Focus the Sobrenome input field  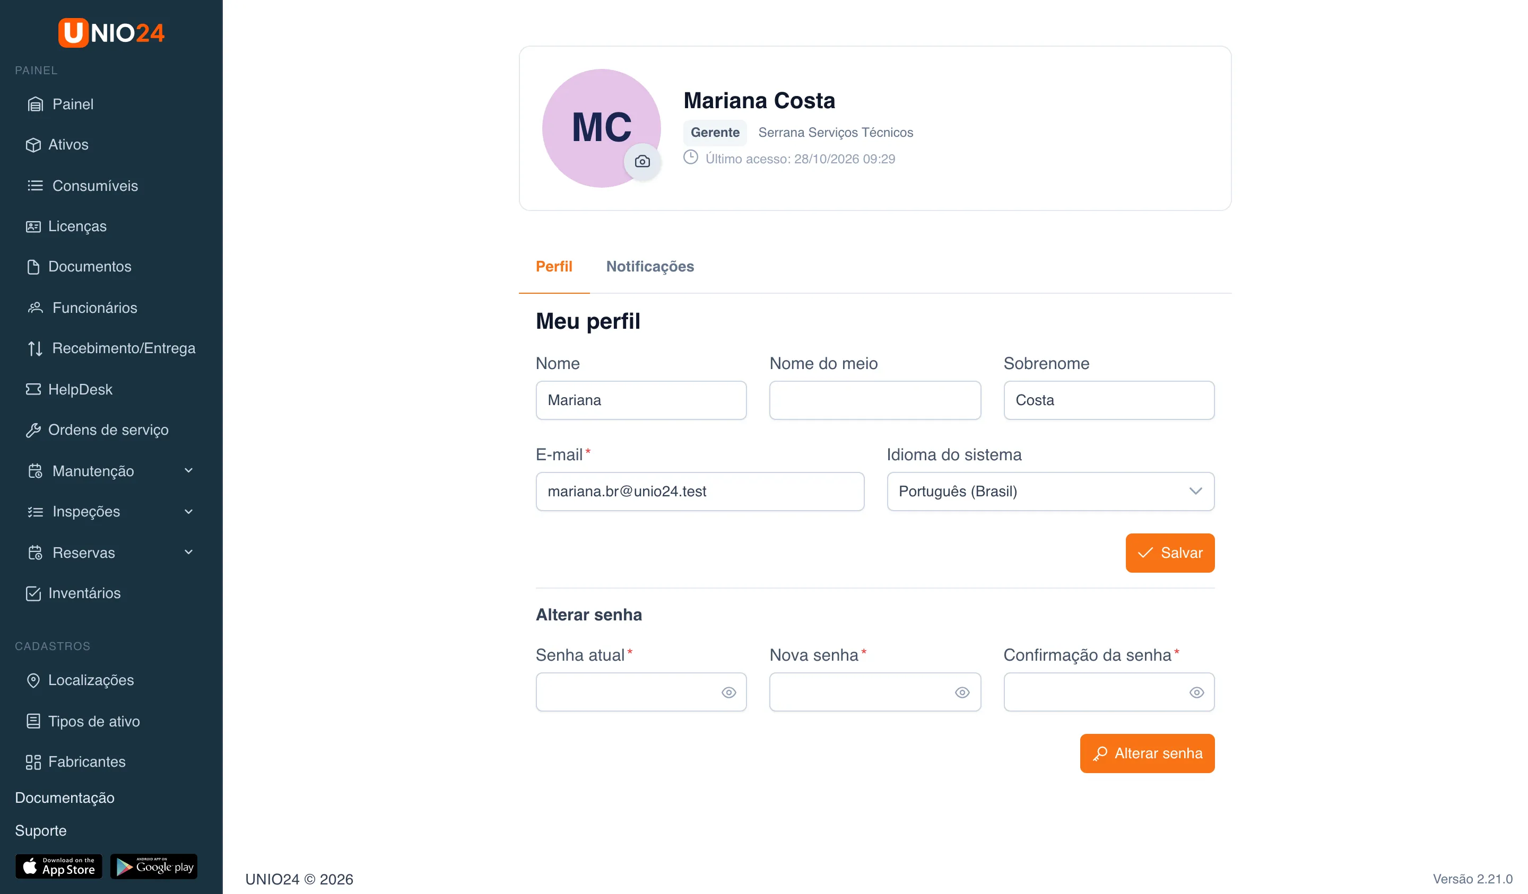coord(1109,400)
